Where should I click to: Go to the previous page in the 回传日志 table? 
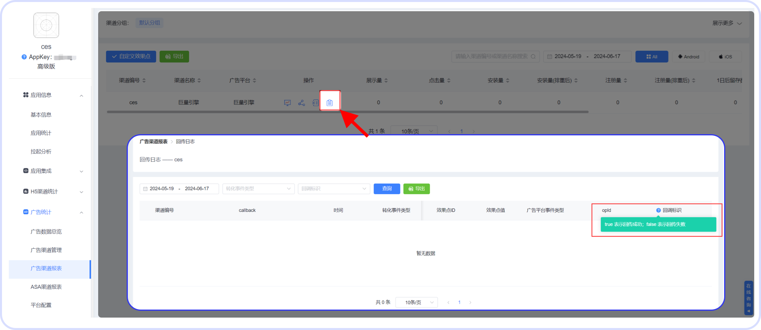click(x=448, y=302)
